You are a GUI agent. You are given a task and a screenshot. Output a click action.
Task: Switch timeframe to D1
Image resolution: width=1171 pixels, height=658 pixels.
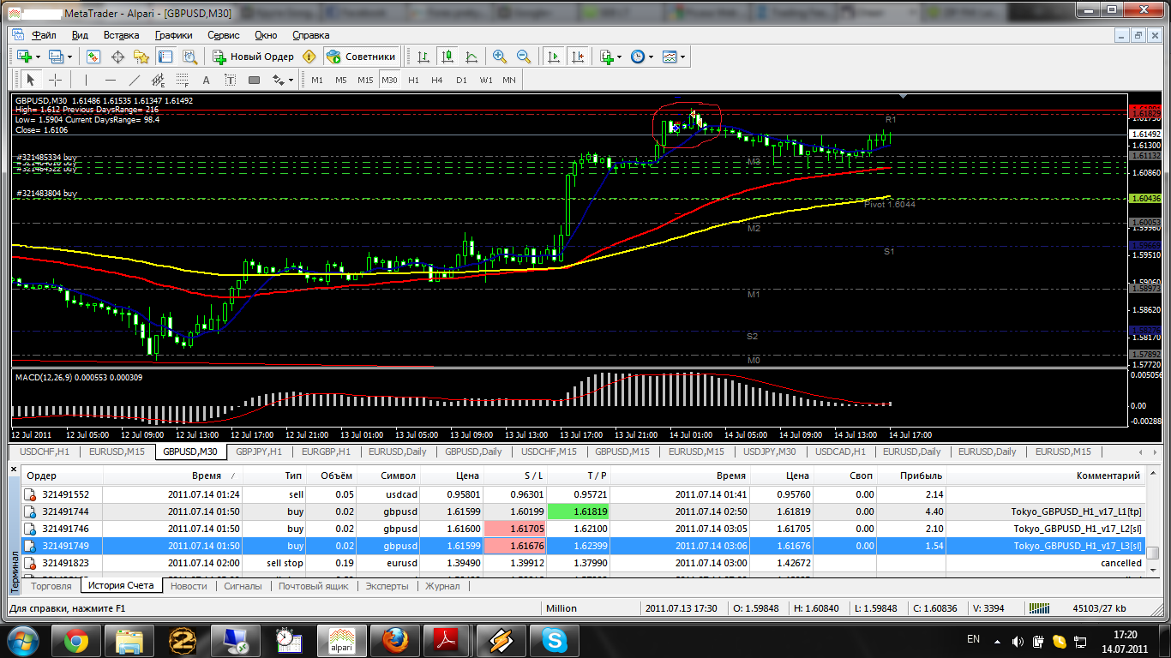coord(461,80)
